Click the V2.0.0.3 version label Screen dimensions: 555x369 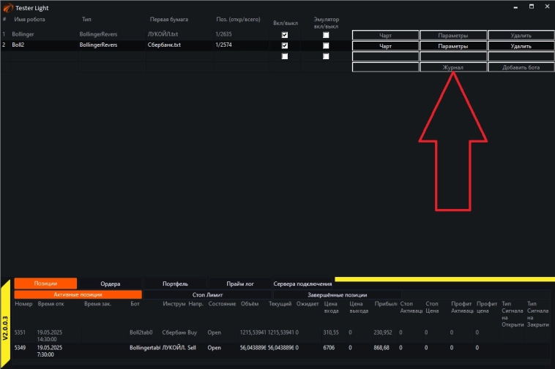[5, 328]
